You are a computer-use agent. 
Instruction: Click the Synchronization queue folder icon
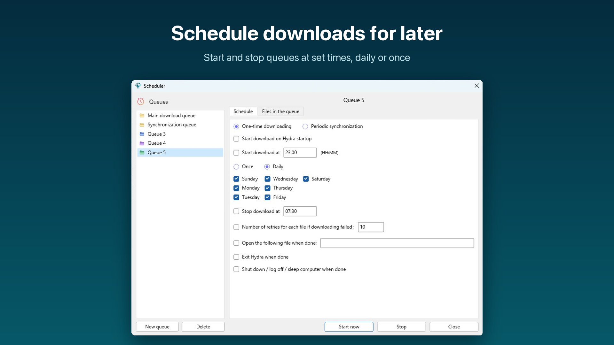click(x=142, y=125)
